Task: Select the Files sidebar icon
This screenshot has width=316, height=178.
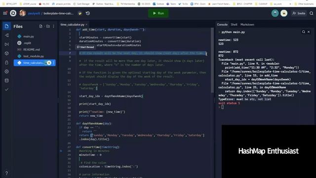Action: (x=6, y=26)
